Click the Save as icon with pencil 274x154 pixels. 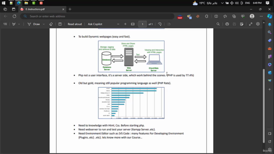pos(241,24)
